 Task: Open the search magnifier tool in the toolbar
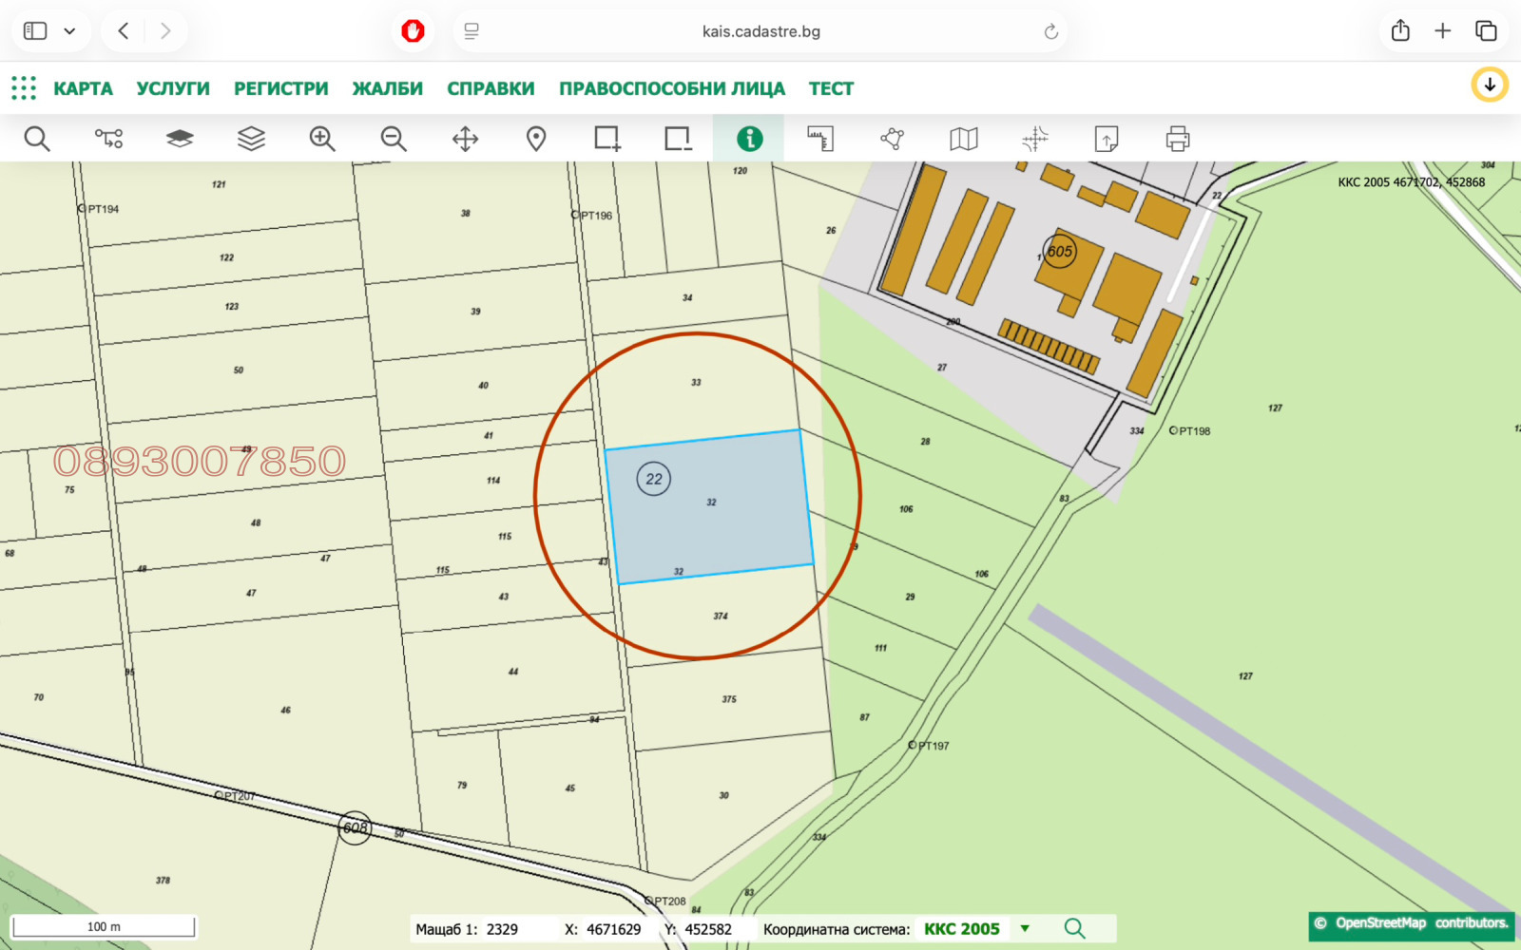coord(37,139)
